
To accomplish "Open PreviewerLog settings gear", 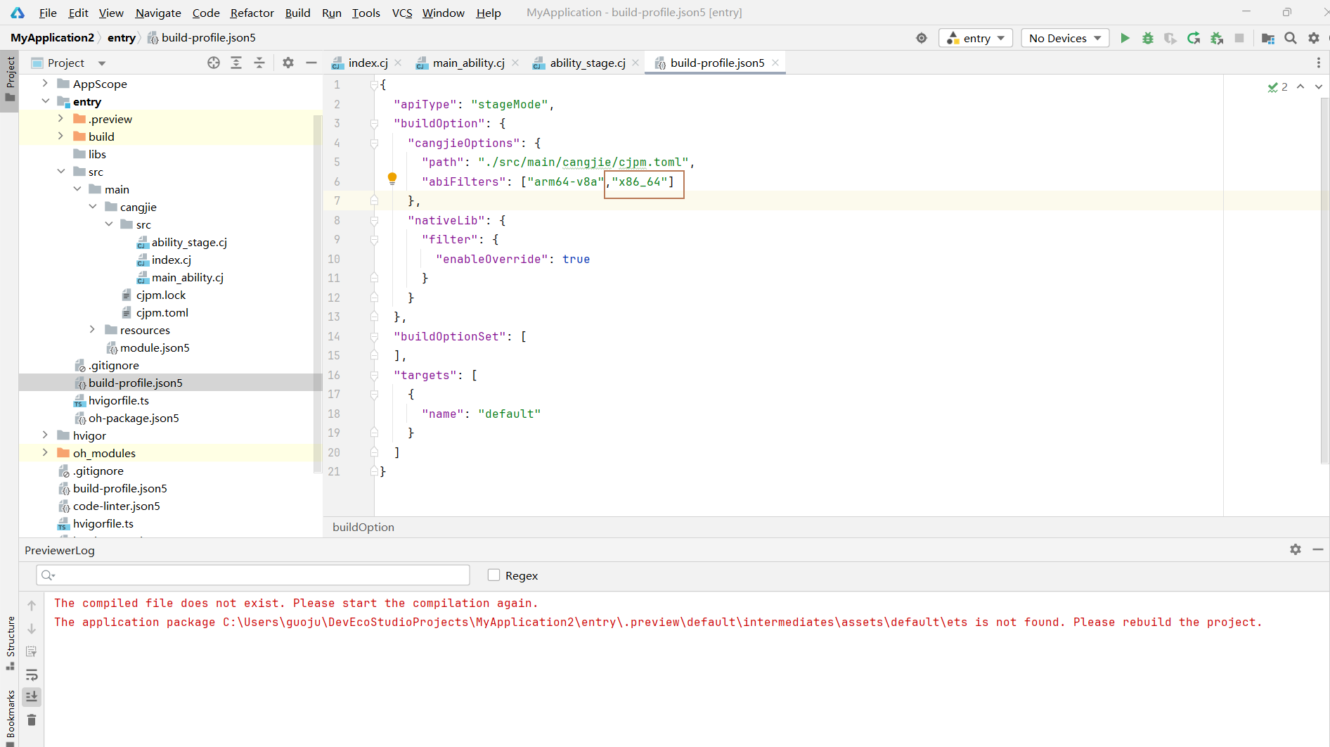I will (x=1296, y=549).
